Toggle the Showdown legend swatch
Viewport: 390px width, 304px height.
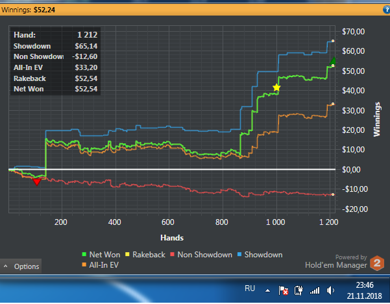coord(239,254)
